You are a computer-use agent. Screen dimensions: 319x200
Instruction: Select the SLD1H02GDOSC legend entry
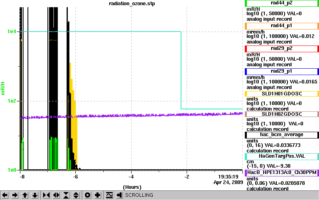click(x=282, y=114)
